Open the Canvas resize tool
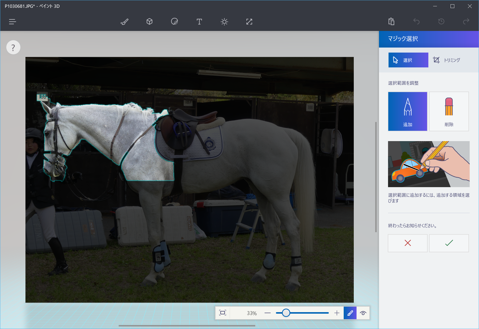 (249, 22)
